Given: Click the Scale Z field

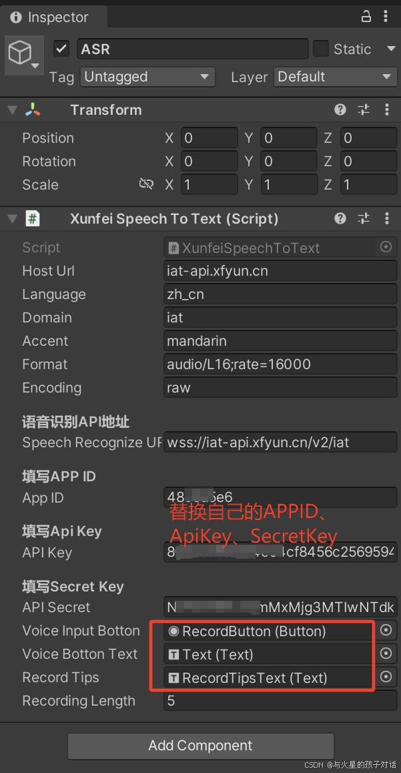Looking at the screenshot, I should point(369,184).
